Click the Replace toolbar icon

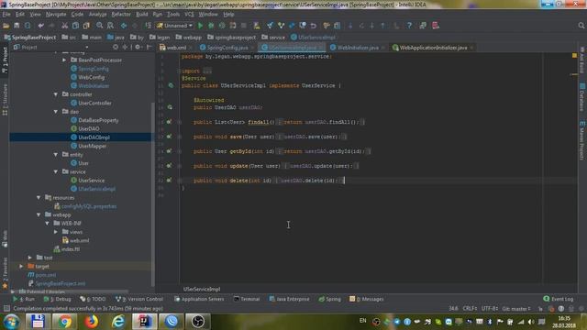click(110, 26)
